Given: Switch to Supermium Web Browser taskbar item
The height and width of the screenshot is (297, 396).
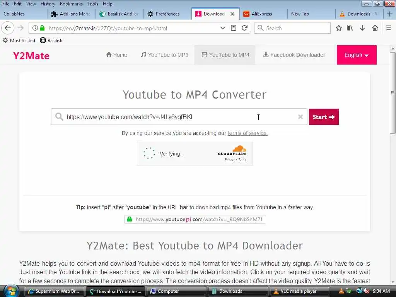Looking at the screenshot, I should 54,291.
